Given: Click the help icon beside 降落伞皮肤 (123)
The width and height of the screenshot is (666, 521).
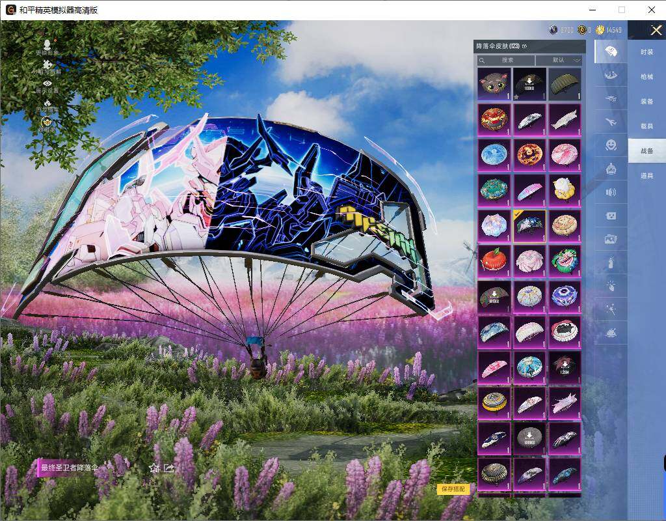Looking at the screenshot, I should (525, 46).
